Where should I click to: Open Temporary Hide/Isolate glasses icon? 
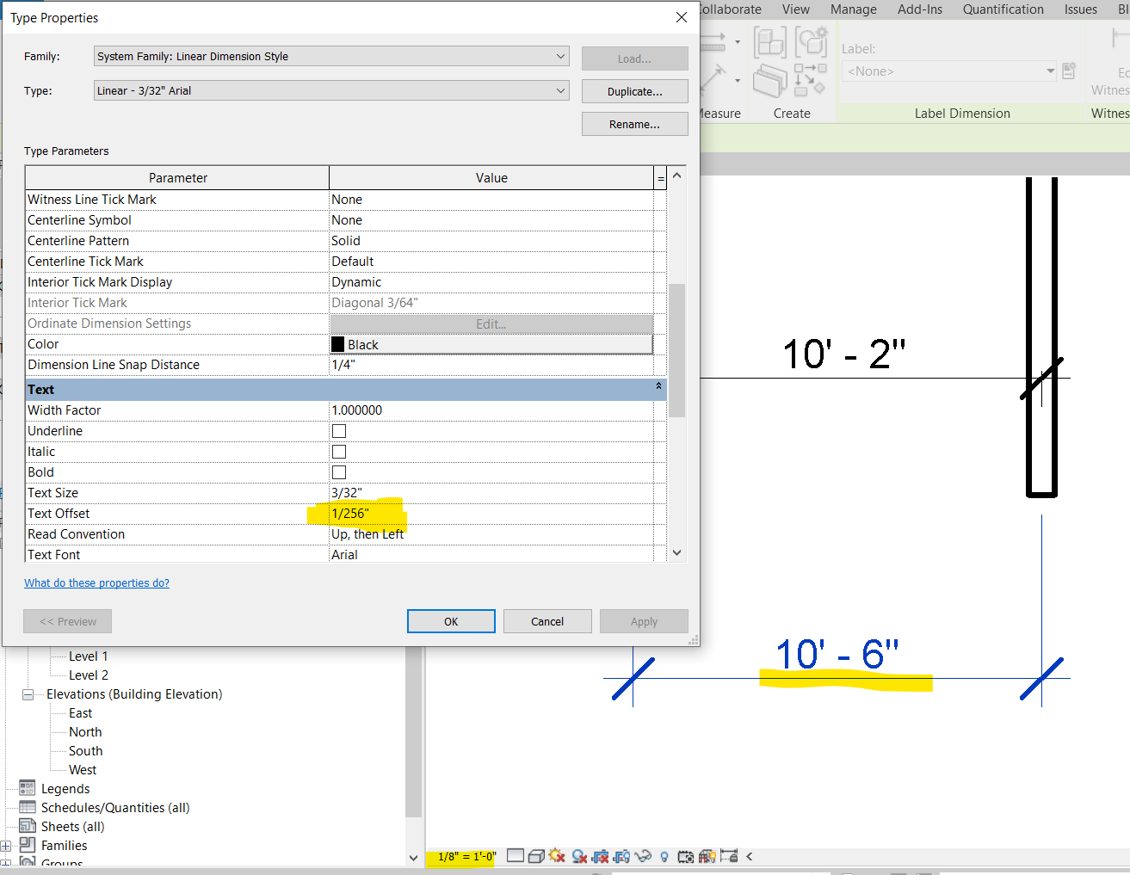pos(643,855)
